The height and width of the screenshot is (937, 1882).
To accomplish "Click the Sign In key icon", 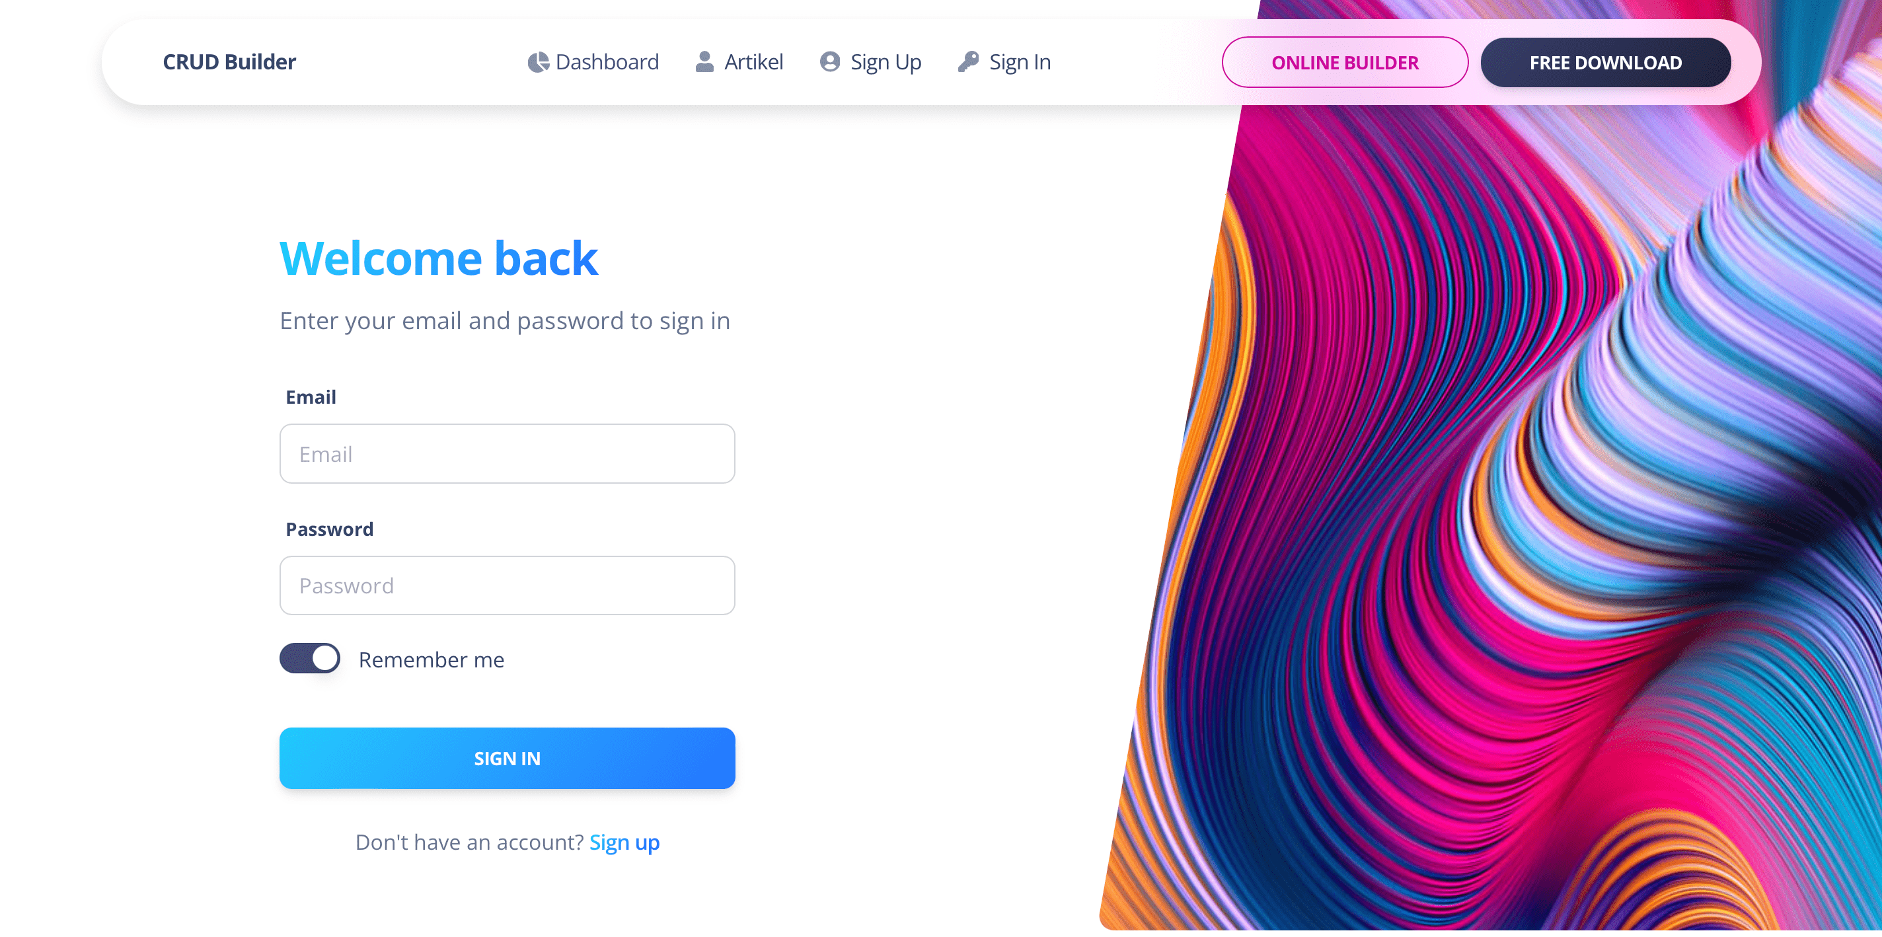I will pos(968,62).
